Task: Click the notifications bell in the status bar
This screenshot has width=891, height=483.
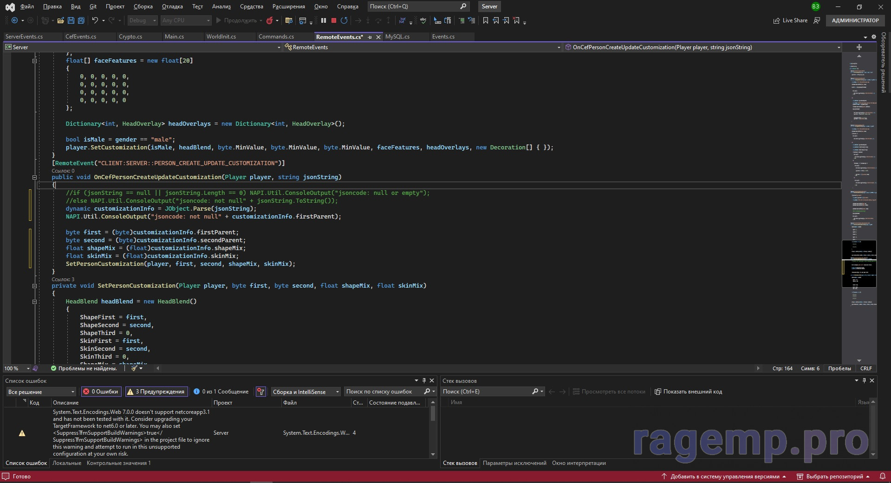Action: 883,476
